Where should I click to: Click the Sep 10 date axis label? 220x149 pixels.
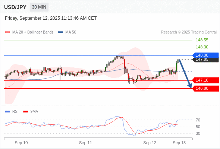pyautogui.click(x=21, y=143)
